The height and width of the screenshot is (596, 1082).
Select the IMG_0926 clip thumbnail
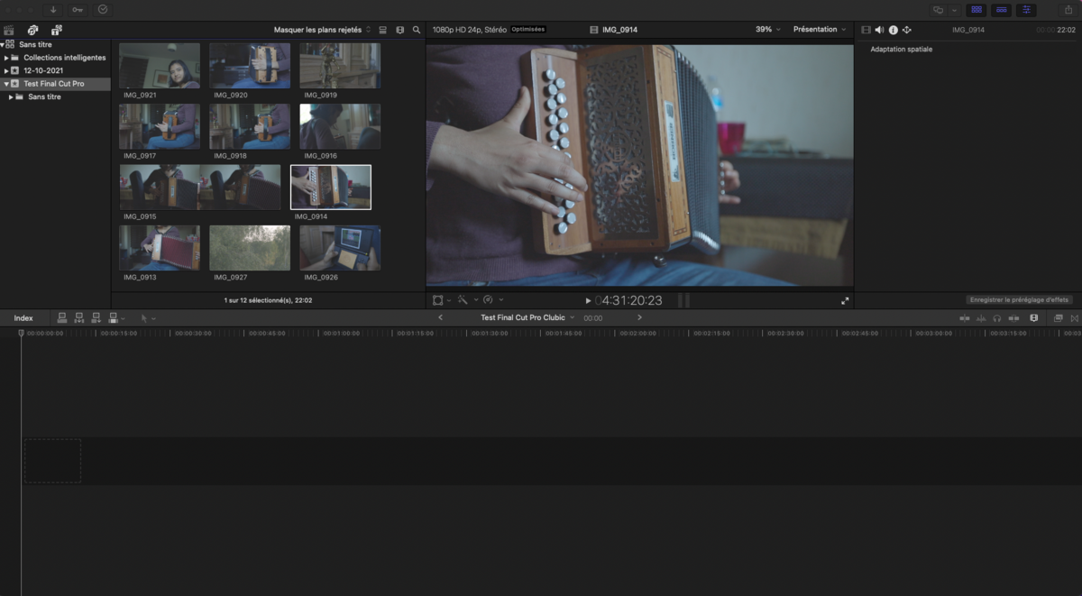[x=340, y=248]
